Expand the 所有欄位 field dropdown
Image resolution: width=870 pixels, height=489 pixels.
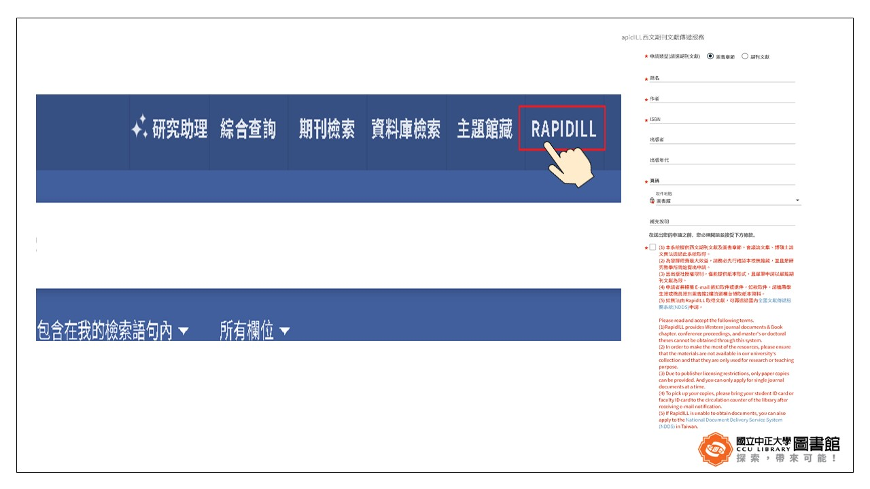click(254, 331)
